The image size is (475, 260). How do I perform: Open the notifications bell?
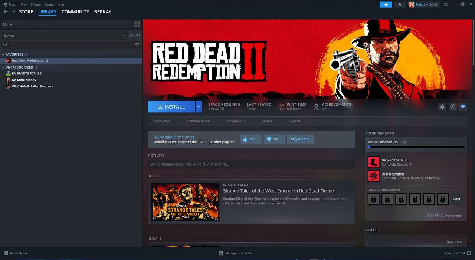(400, 4)
